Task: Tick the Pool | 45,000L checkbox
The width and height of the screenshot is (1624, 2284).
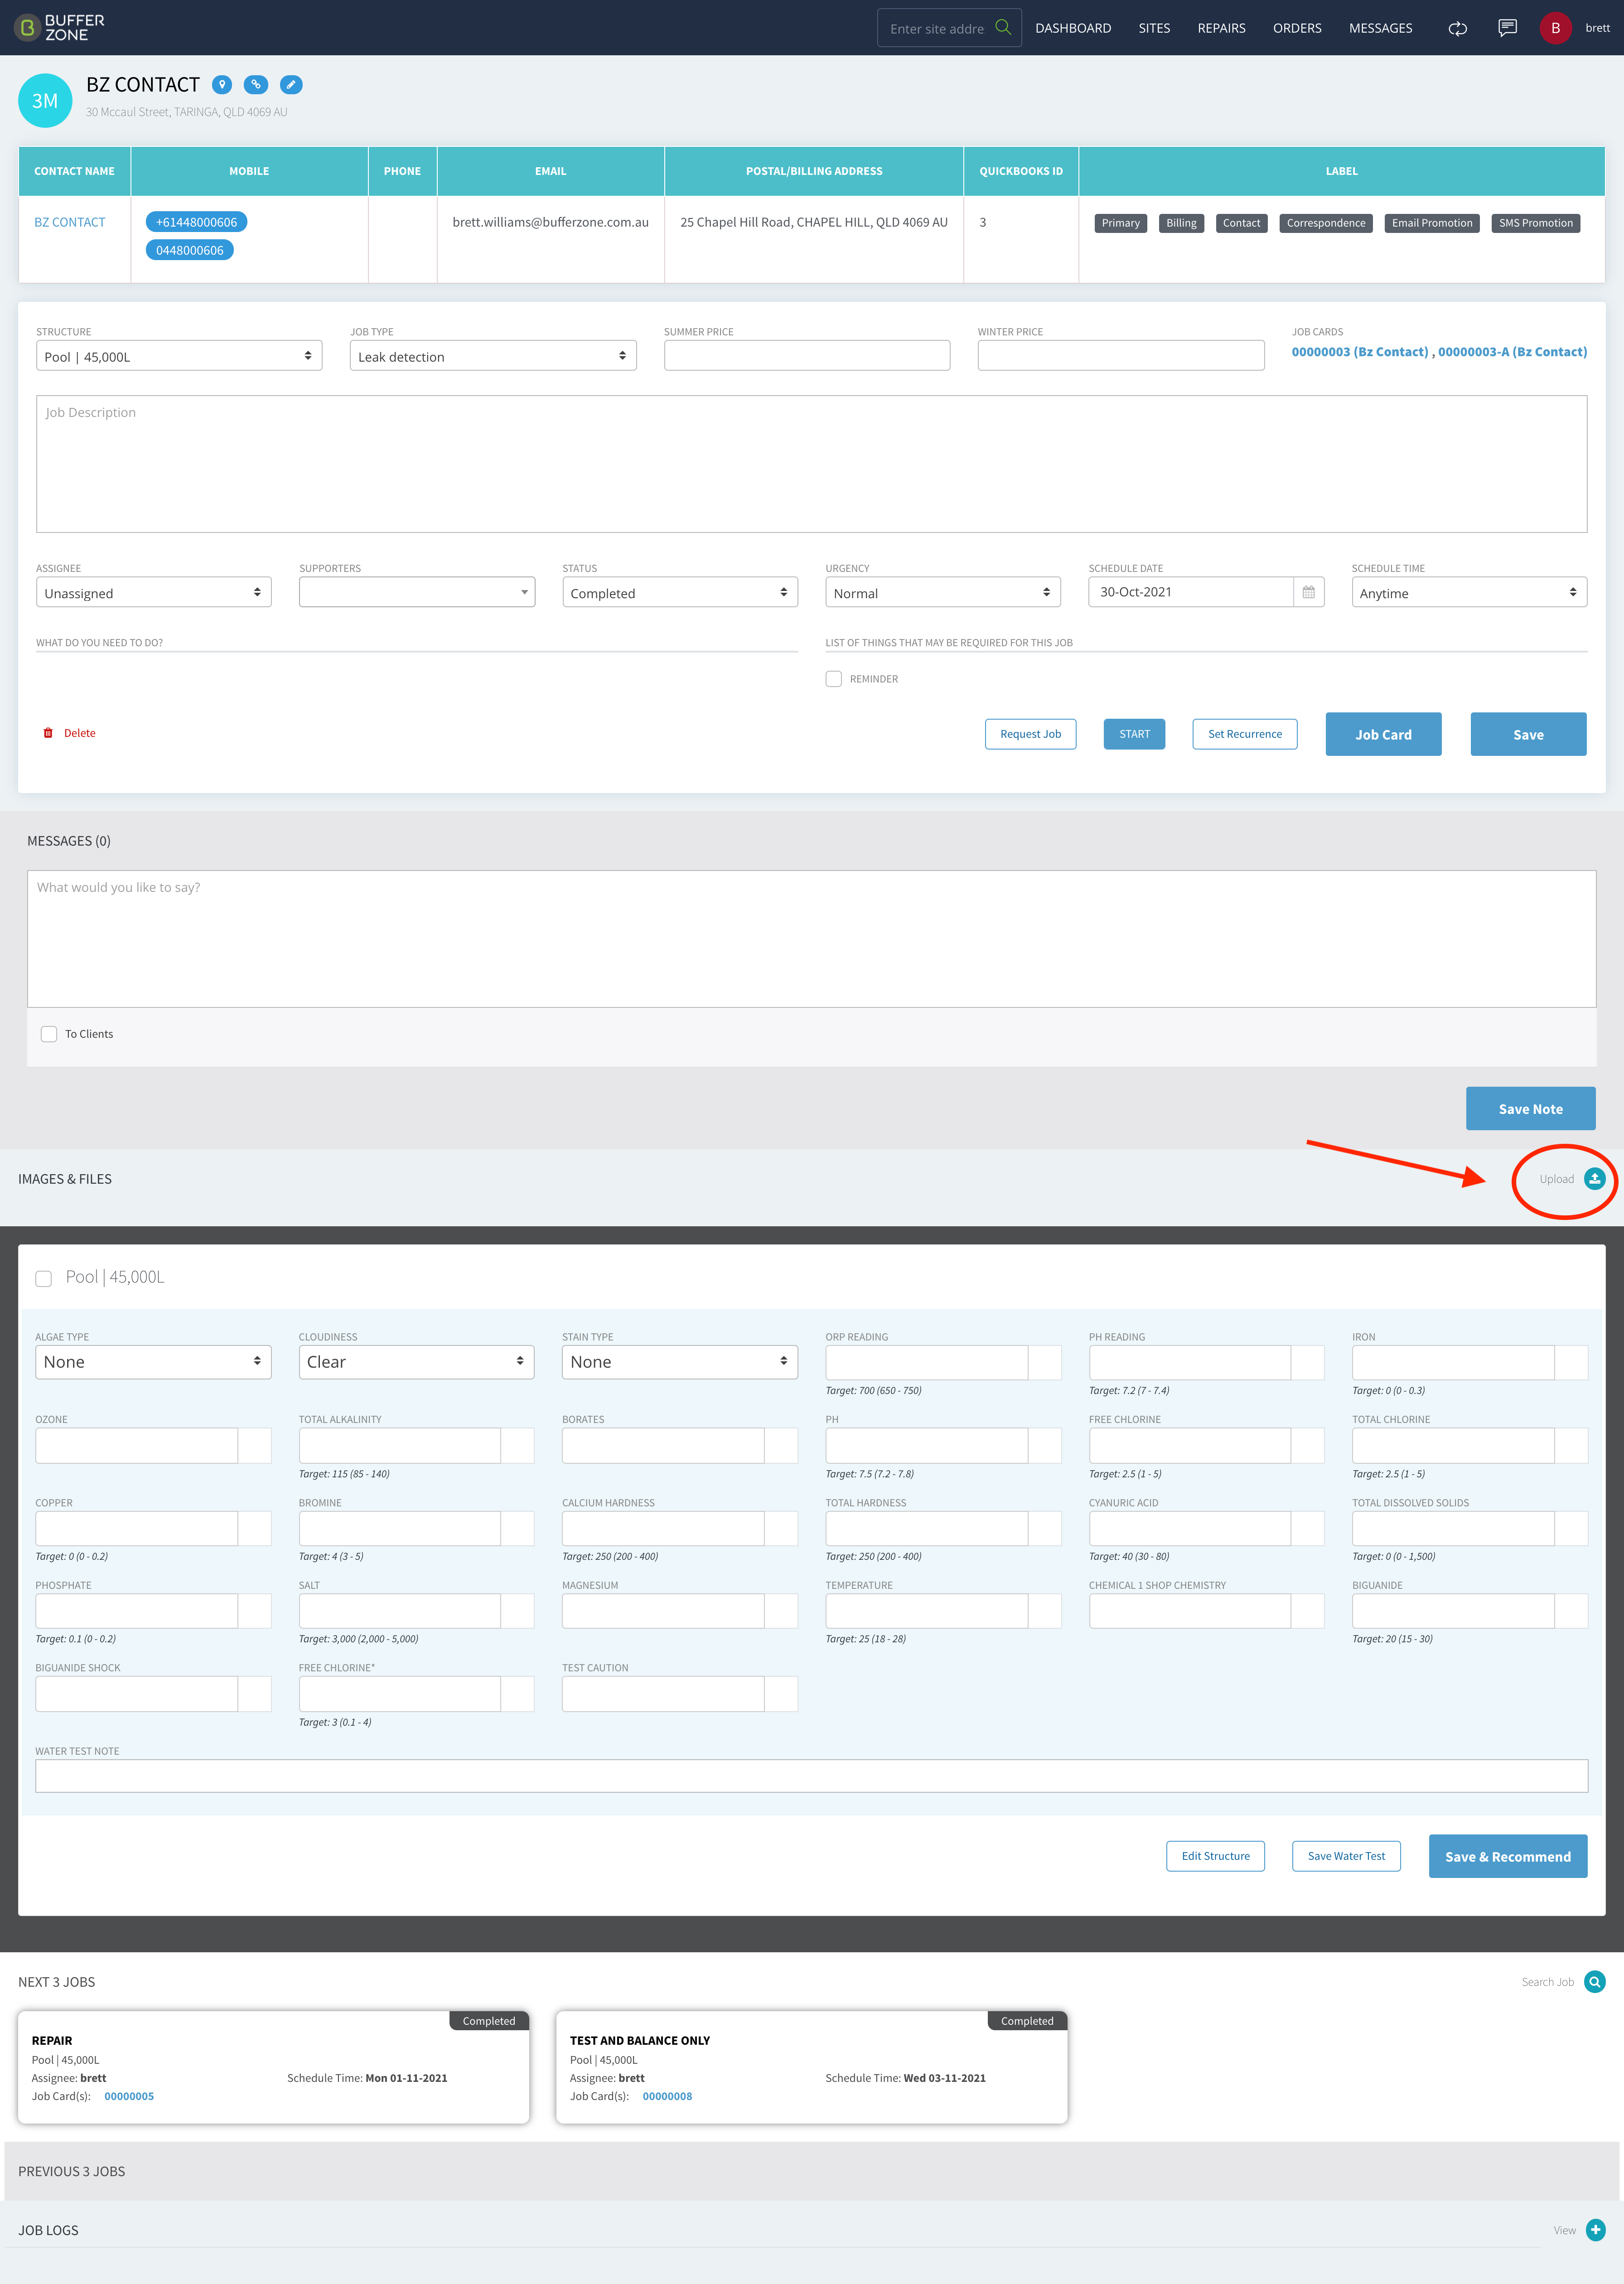Action: 44,1279
